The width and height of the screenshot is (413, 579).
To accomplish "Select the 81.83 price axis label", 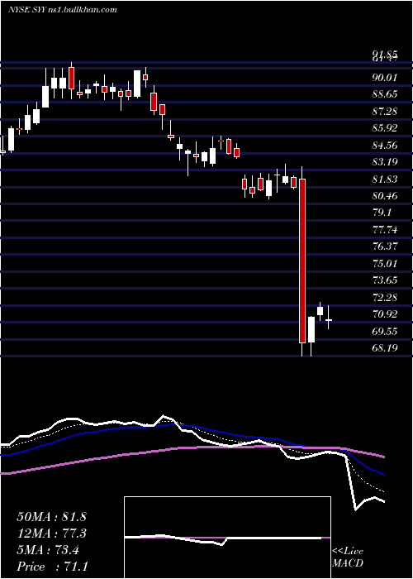I will pyautogui.click(x=385, y=179).
